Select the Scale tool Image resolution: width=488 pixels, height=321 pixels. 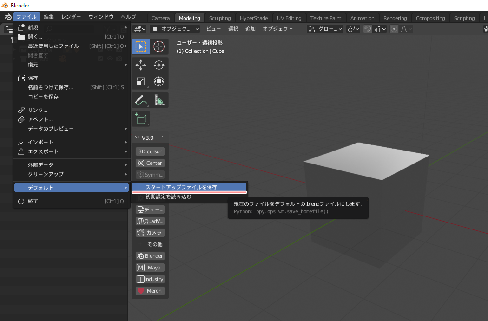(x=141, y=81)
